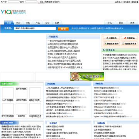This screenshot has height=139, width=139.
Task: Open news 工控系统智能时代使工业进入智能化
Action: (x=64, y=51)
